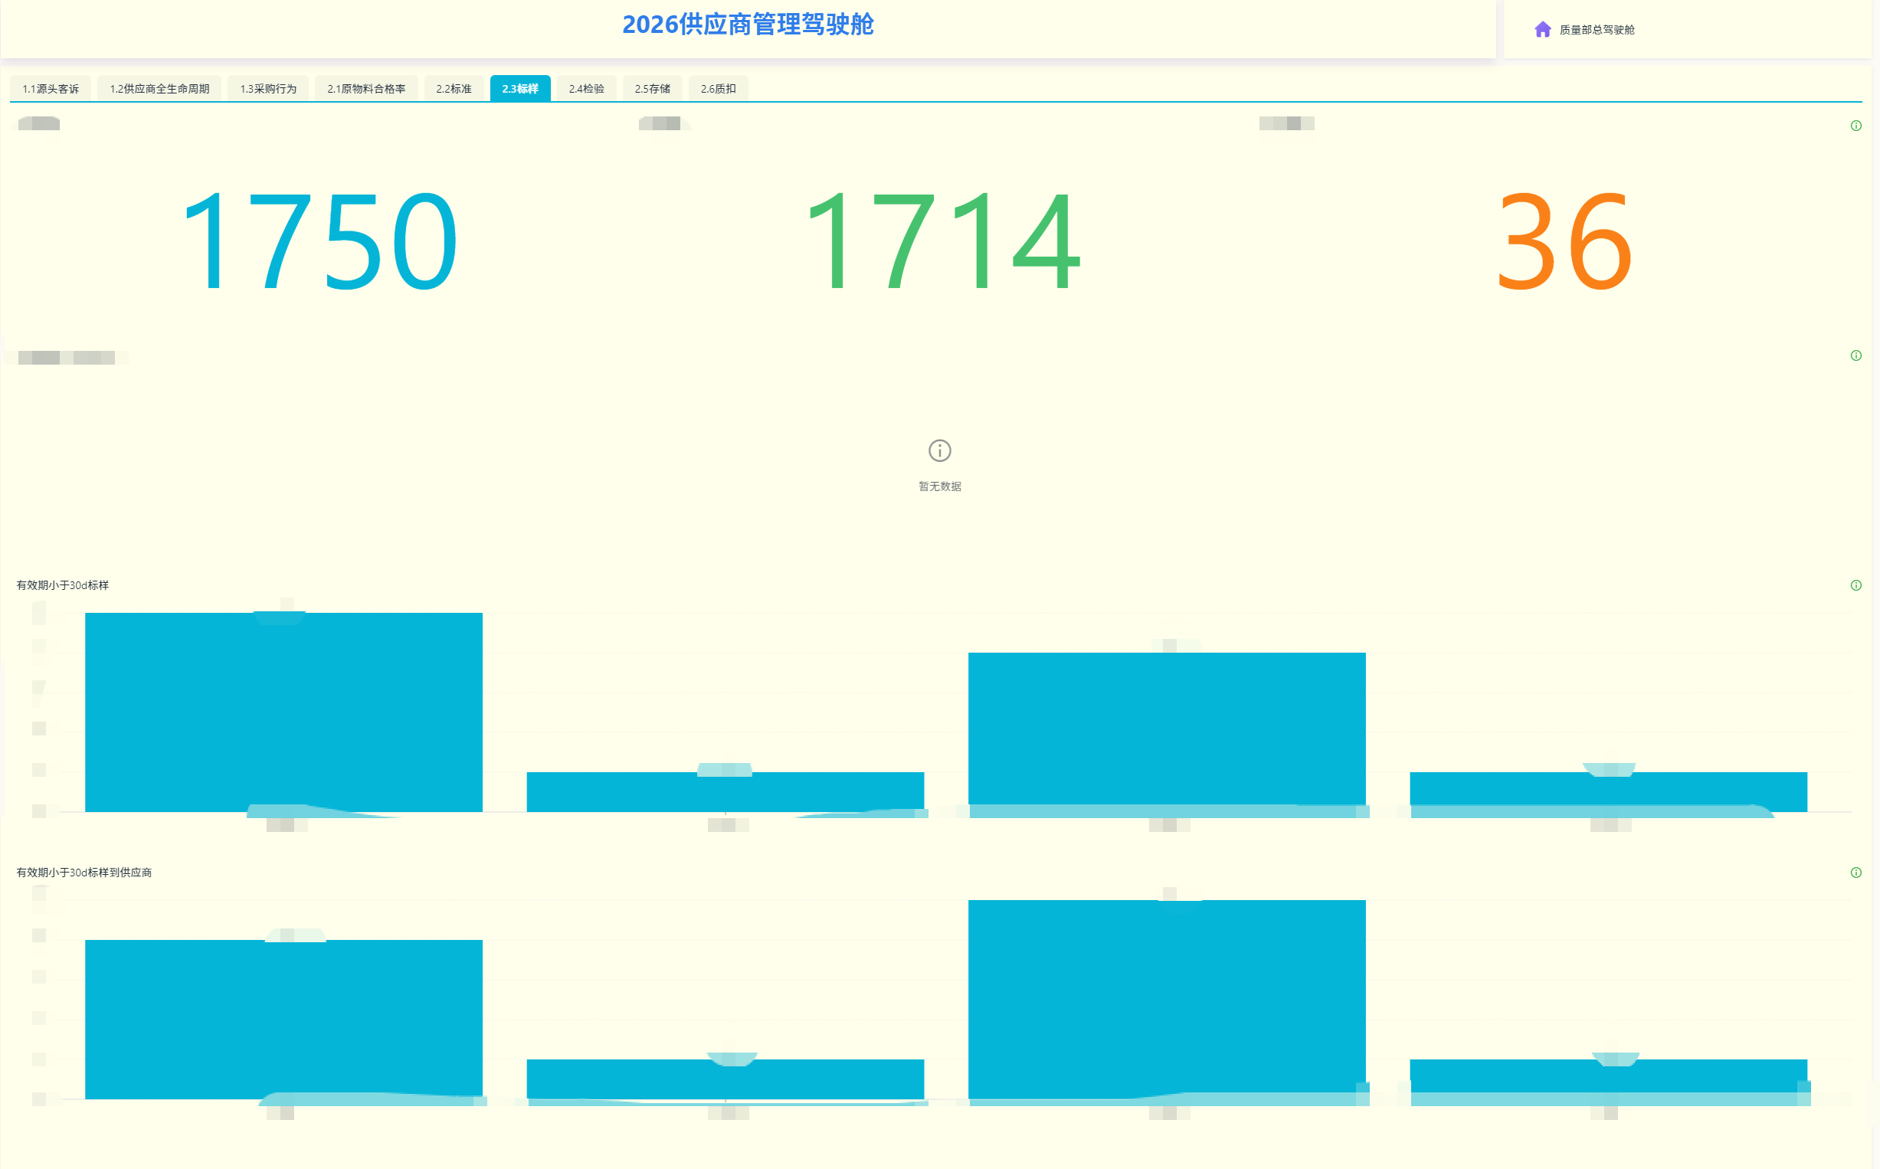Switch to the 2.4检验 tab
Screen dimensions: 1880x1169
(587, 89)
